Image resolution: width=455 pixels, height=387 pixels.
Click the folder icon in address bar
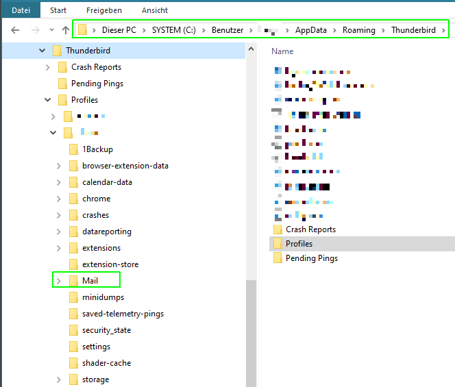click(x=82, y=29)
